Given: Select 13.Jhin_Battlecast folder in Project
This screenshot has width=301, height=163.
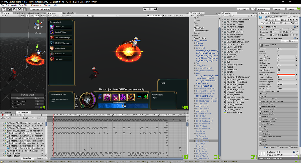Looking at the screenshot, I should click(235, 49).
